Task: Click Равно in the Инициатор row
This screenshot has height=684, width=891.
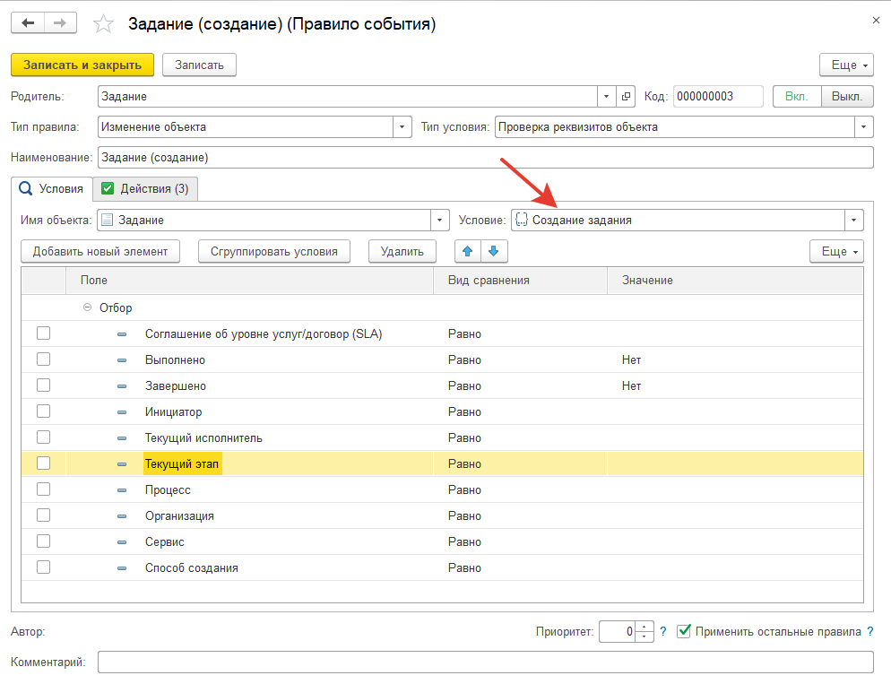Action: click(464, 411)
